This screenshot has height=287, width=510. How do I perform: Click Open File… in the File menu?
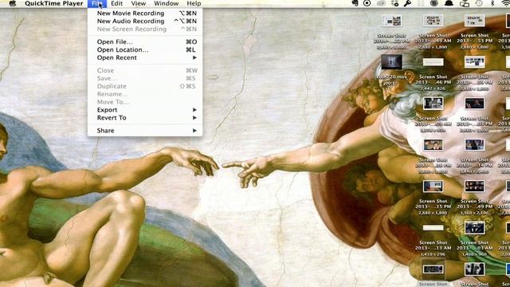[x=145, y=42]
